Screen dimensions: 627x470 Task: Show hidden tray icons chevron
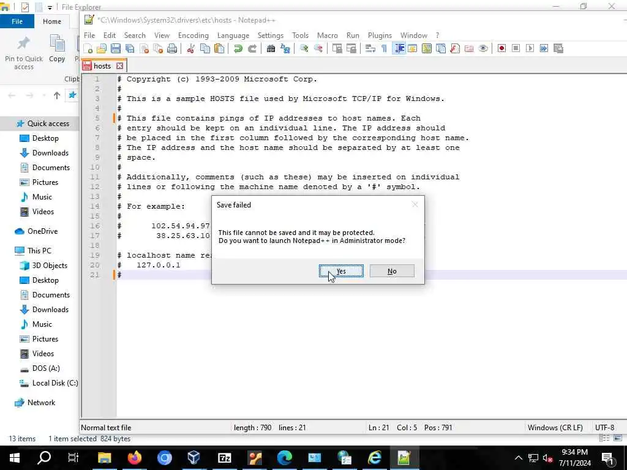tap(518, 458)
